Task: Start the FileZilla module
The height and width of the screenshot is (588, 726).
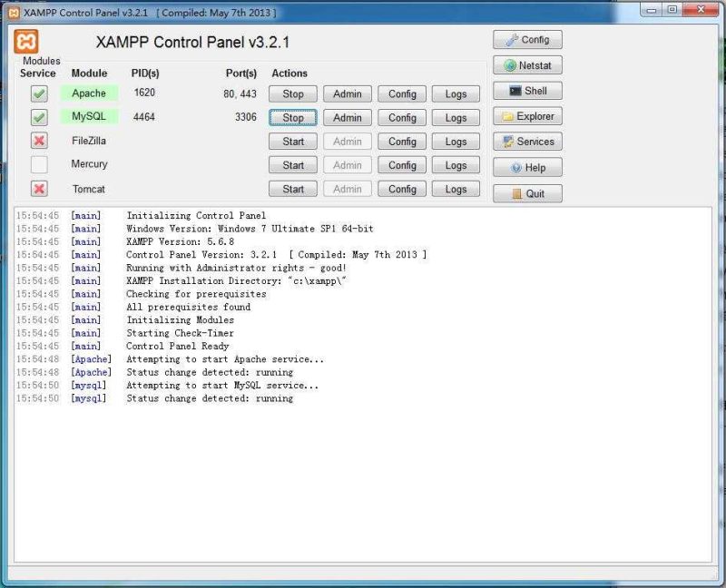Action: [x=293, y=142]
